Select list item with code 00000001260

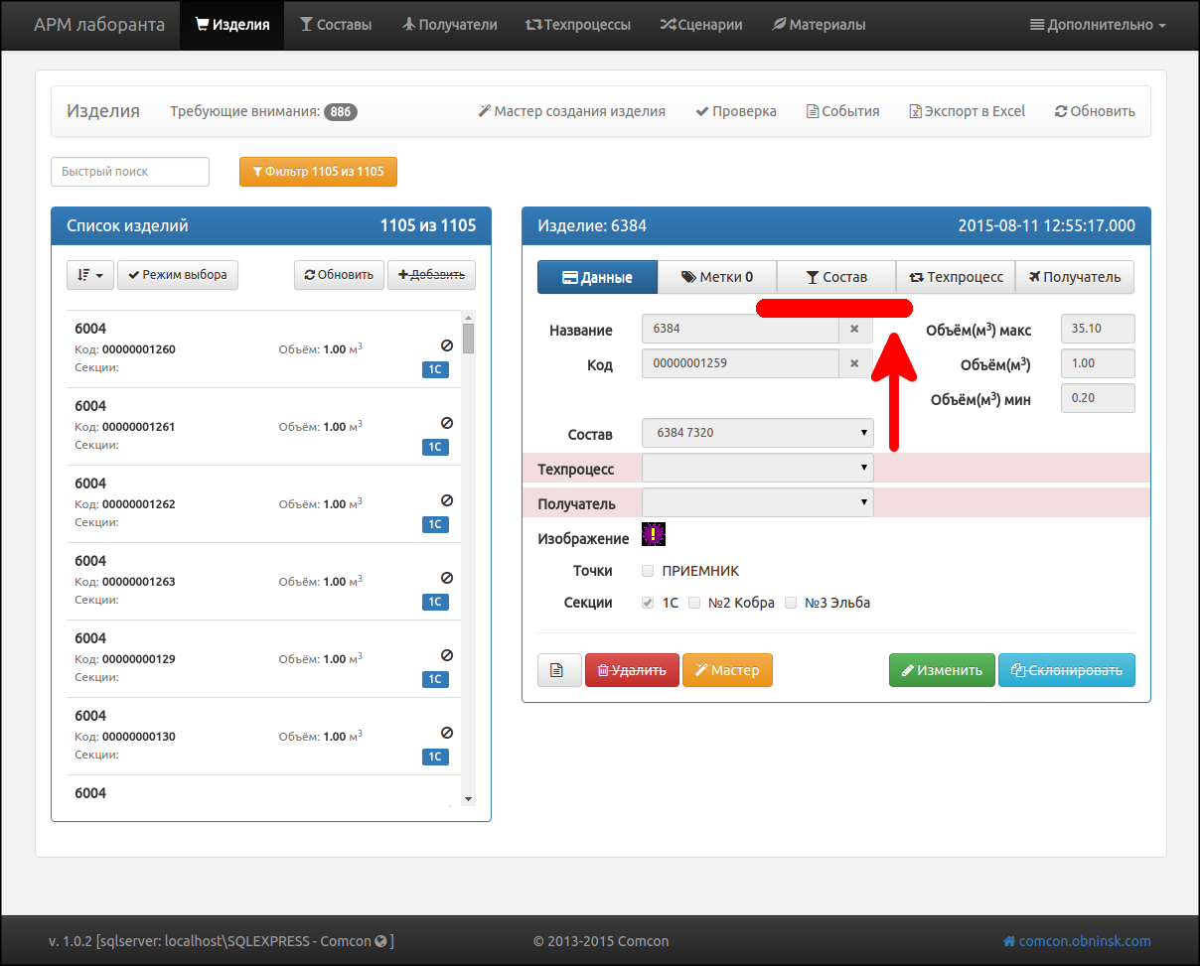(x=263, y=348)
